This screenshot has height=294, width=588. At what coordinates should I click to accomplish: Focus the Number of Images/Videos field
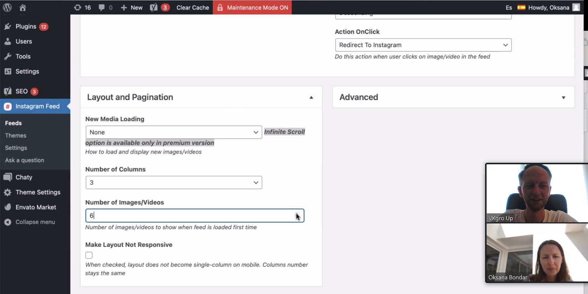click(195, 216)
